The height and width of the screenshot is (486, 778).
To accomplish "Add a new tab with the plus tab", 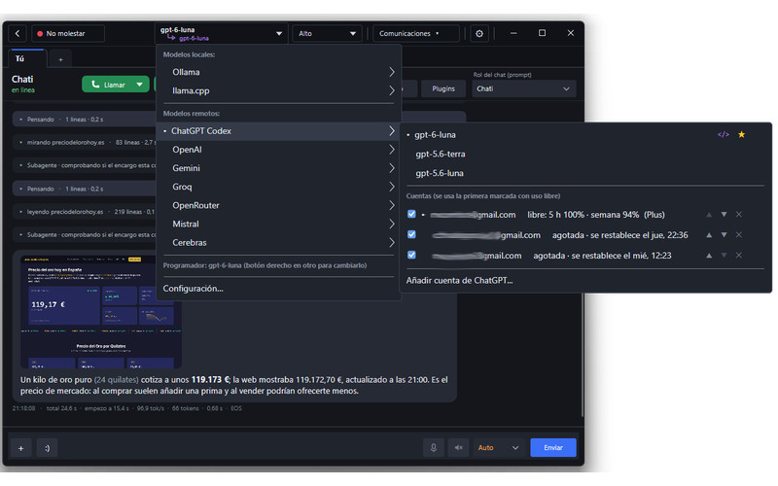I will 60,59.
